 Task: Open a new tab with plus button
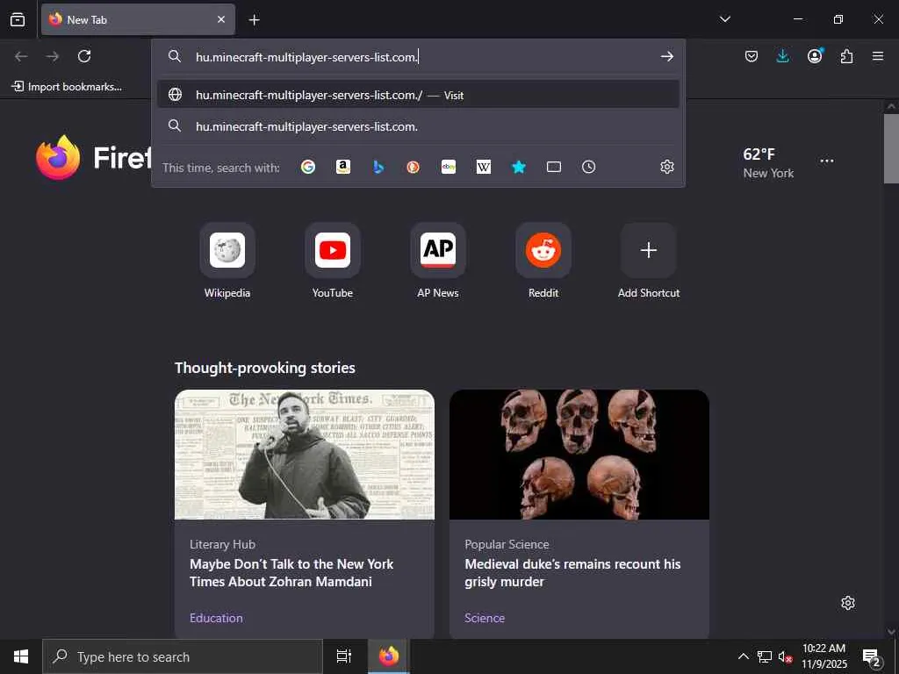click(x=254, y=20)
